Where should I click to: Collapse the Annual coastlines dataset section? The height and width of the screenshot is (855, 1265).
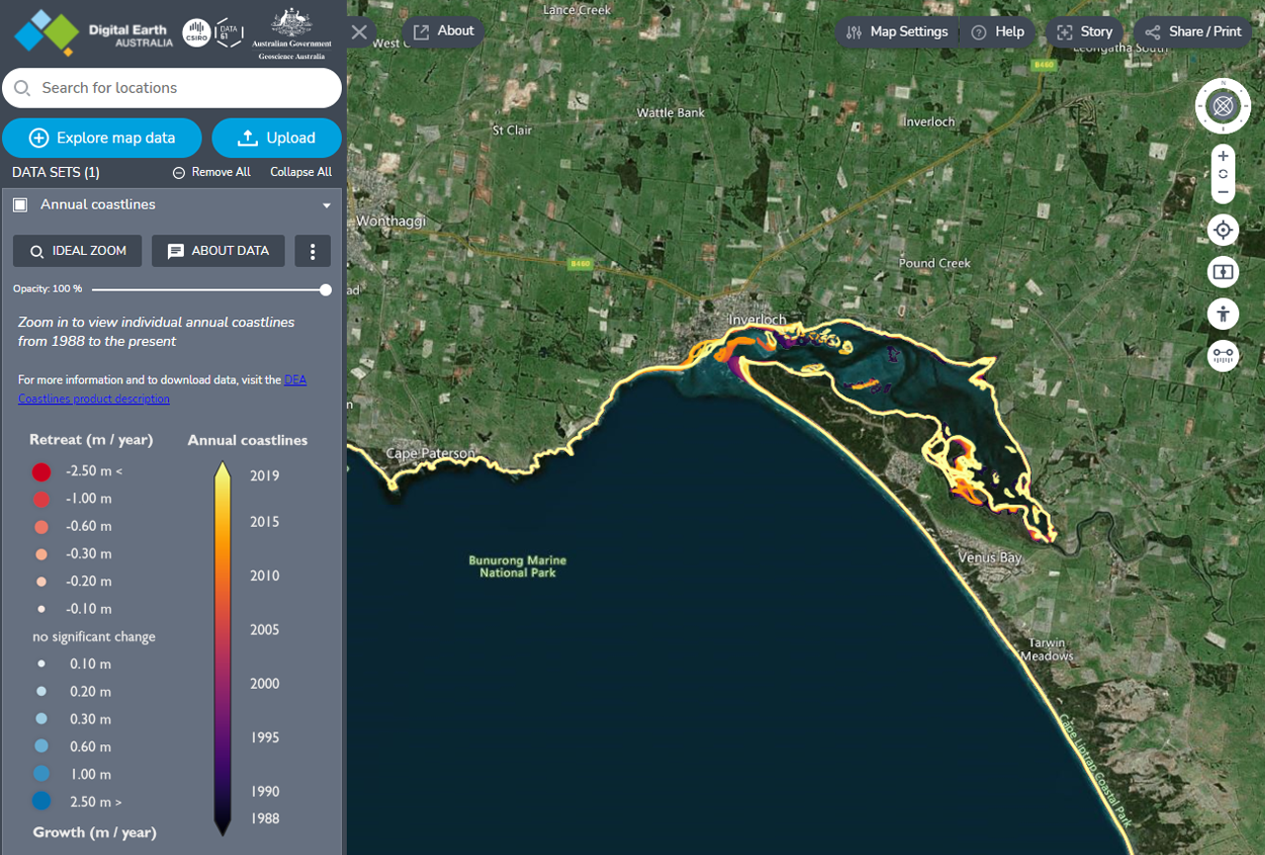point(326,206)
